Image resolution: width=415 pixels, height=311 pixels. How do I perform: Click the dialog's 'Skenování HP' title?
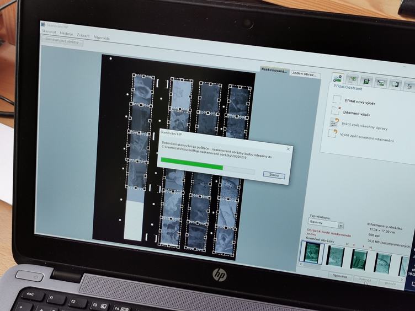(x=171, y=133)
